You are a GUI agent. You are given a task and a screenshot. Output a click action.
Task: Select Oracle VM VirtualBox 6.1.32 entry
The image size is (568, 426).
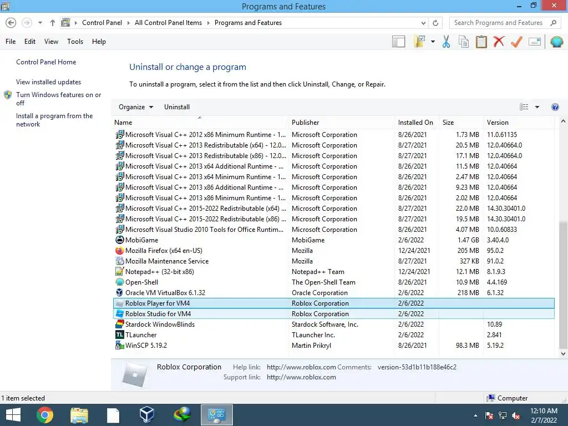coord(333,293)
